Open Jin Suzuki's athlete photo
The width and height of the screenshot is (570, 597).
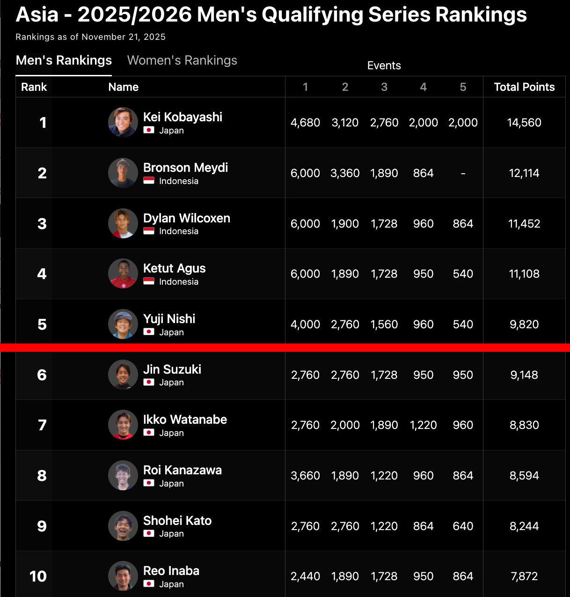pos(123,375)
